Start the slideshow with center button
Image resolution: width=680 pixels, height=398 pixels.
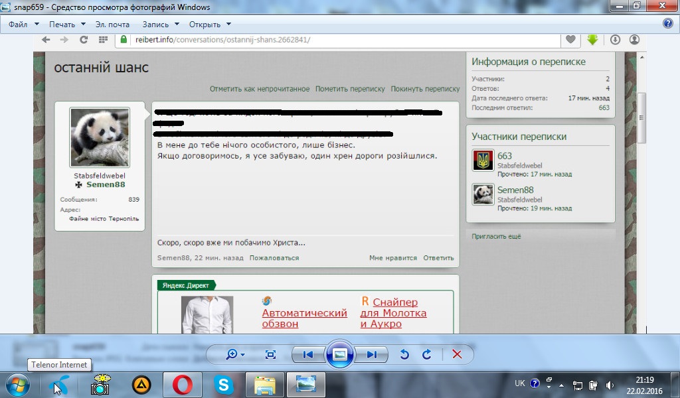(339, 355)
